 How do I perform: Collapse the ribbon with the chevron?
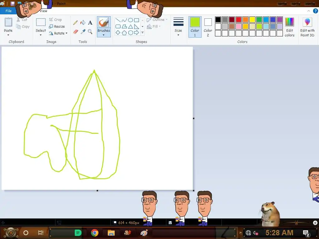[309, 11]
